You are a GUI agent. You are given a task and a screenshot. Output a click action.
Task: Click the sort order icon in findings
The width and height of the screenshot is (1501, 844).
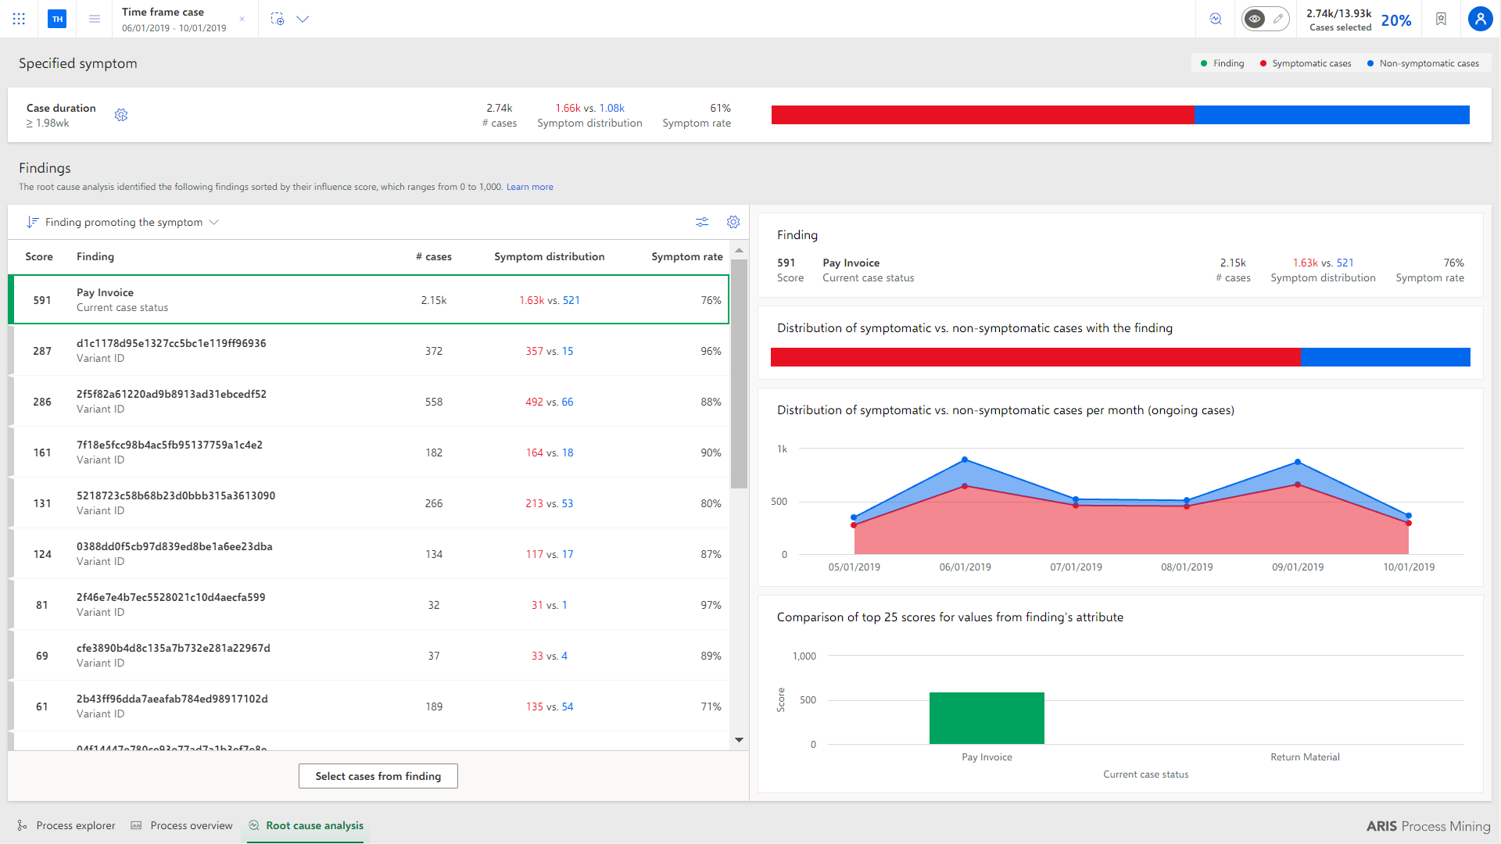(32, 222)
